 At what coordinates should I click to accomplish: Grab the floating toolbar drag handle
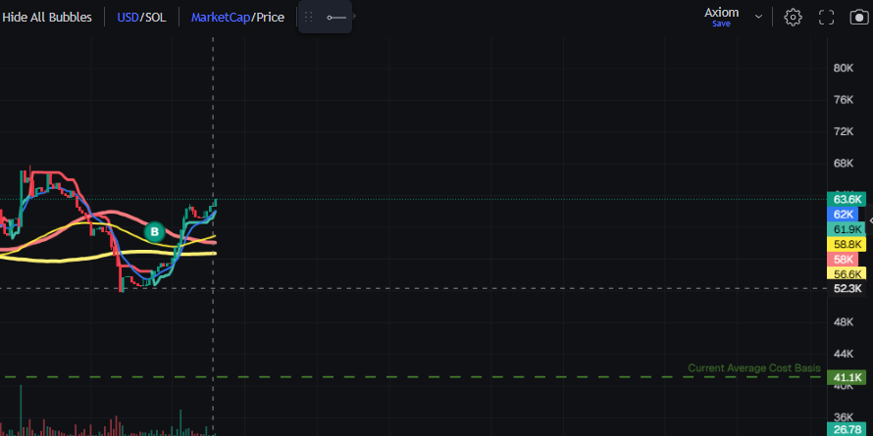(309, 18)
